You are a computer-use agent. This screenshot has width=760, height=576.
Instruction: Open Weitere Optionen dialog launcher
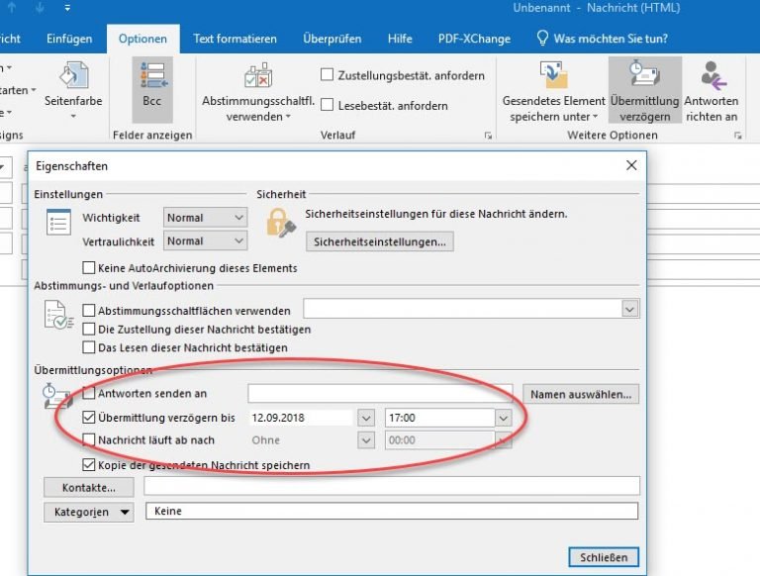tap(737, 136)
